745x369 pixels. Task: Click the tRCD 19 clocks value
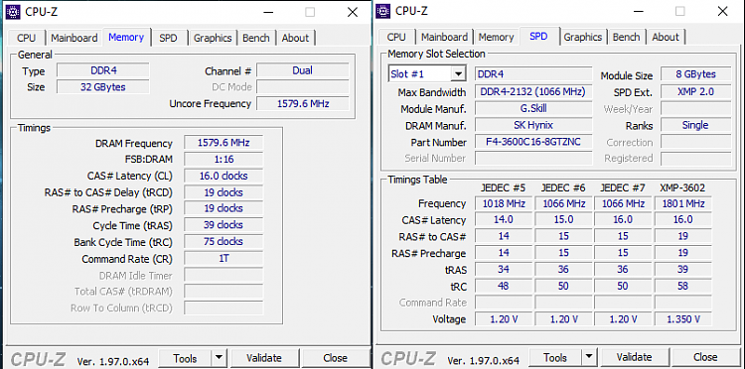point(223,192)
